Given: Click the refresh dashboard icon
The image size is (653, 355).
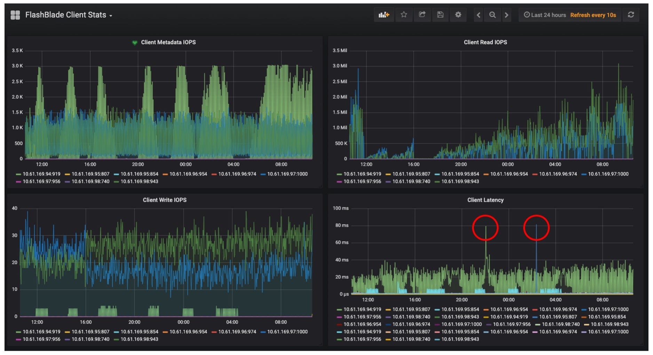Looking at the screenshot, I should coord(631,15).
